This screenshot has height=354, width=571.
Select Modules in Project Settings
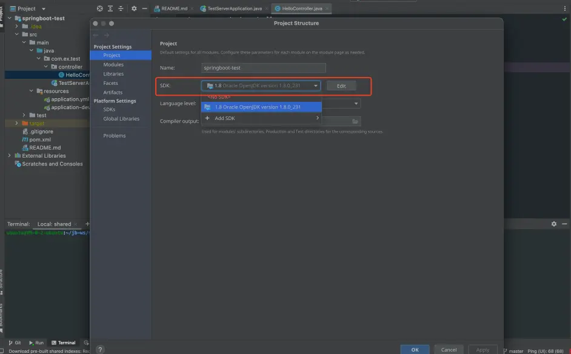[113, 64]
